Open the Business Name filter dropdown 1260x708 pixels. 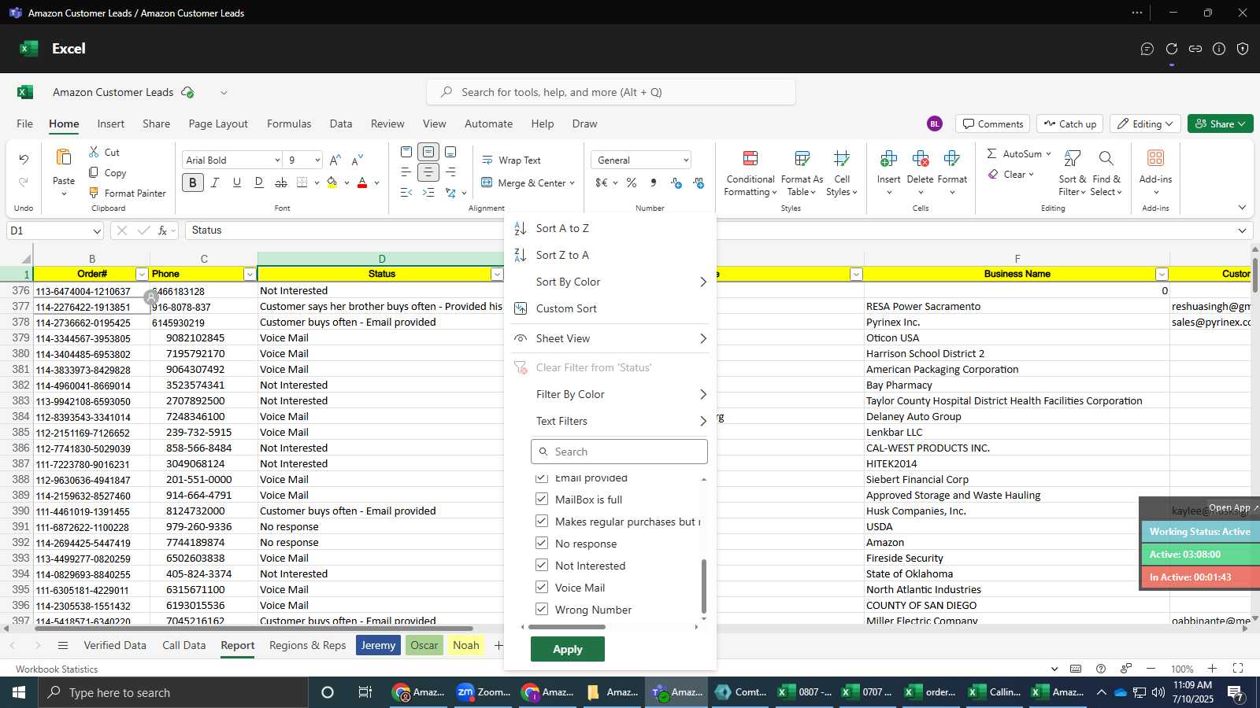1162,274
